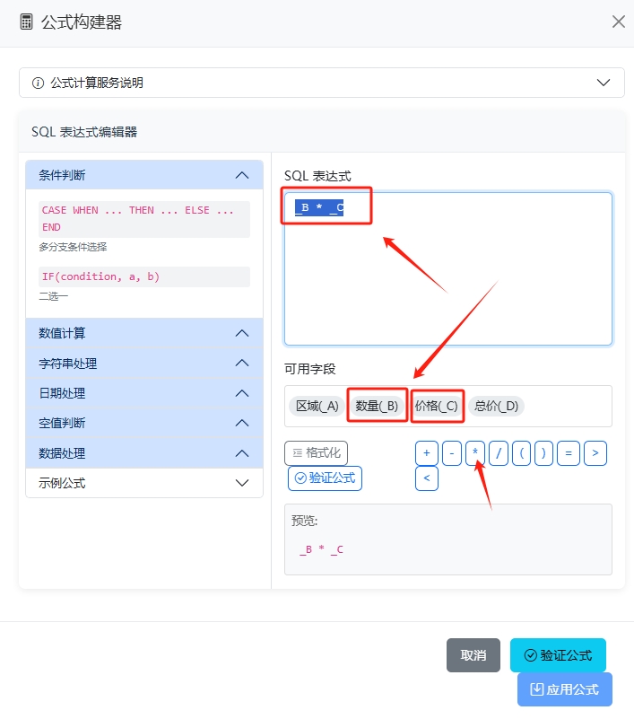Insert the plus operator

click(x=427, y=453)
